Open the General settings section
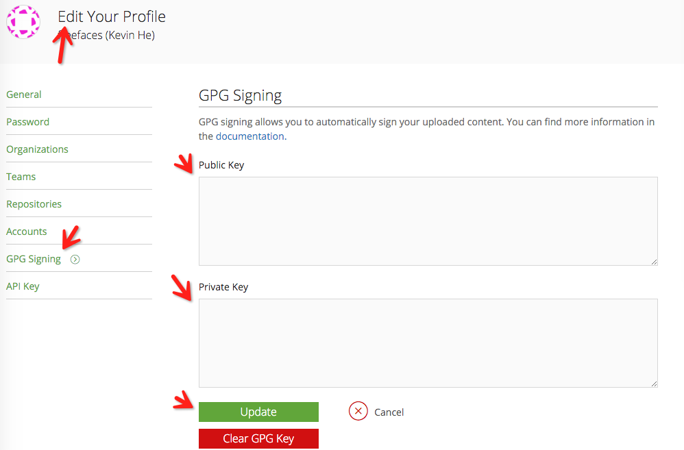 click(x=23, y=94)
